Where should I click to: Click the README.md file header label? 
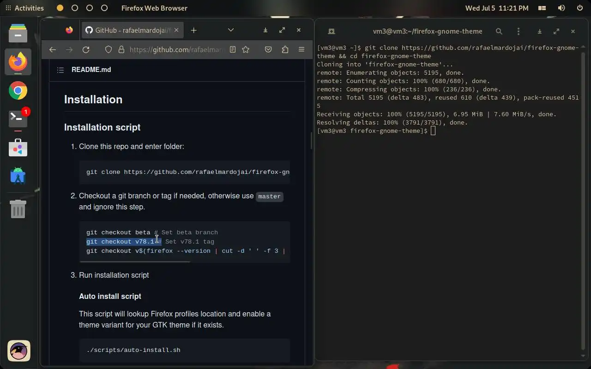pos(91,70)
